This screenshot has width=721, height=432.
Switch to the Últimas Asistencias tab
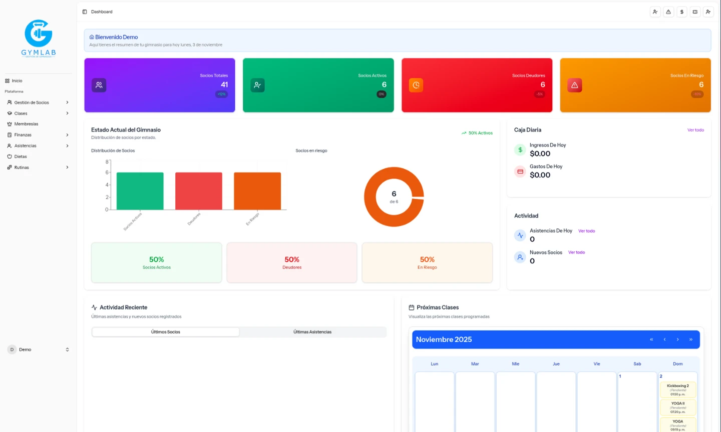point(312,332)
